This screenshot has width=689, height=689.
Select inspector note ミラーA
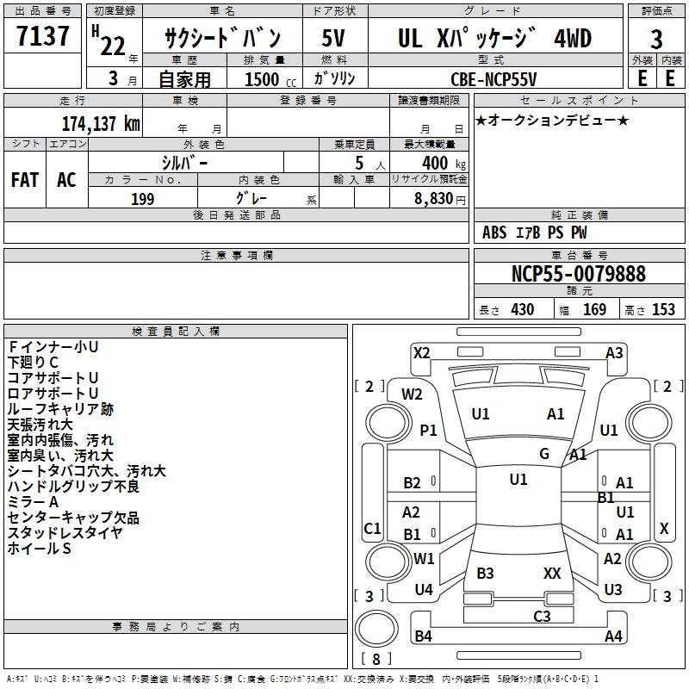pyautogui.click(x=33, y=502)
